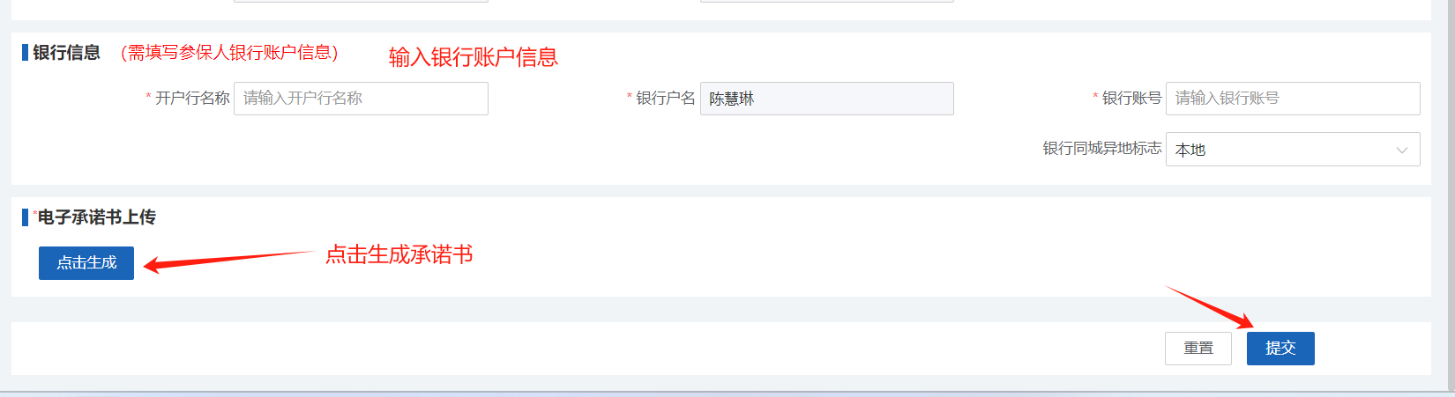Screen dimensions: 1455x397
Task: Click the 开户行名称 input field
Action: point(361,99)
